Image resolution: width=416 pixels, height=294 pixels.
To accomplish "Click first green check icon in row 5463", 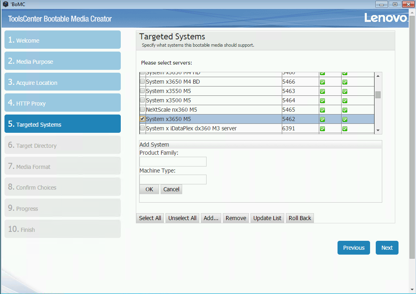I will coord(322,91).
